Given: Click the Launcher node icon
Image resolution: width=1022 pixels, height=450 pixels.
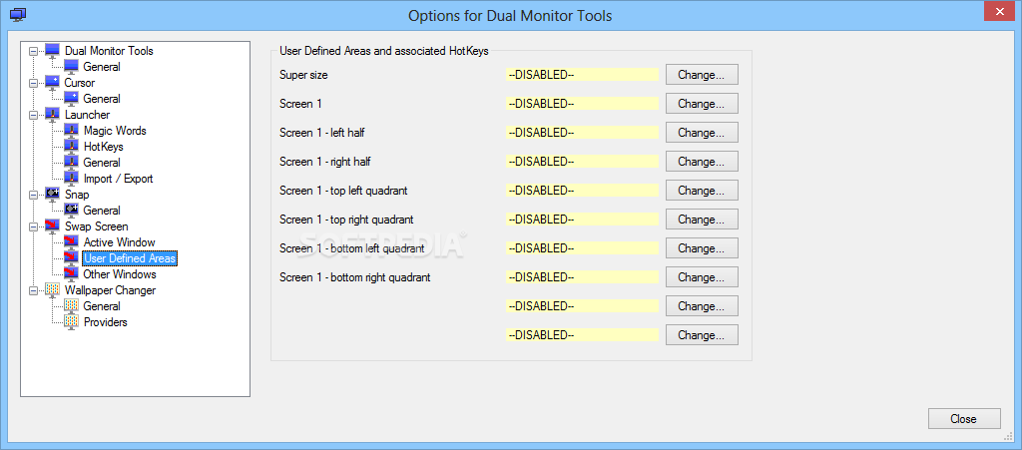Looking at the screenshot, I should click(52, 115).
